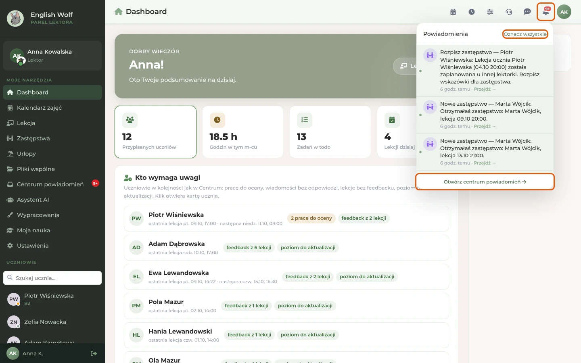Click Otwórz centrum powiadomień button
Viewport: 581px width, 363px height.
[x=485, y=182]
